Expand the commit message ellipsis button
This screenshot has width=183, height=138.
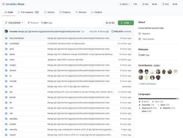pos(83,31)
